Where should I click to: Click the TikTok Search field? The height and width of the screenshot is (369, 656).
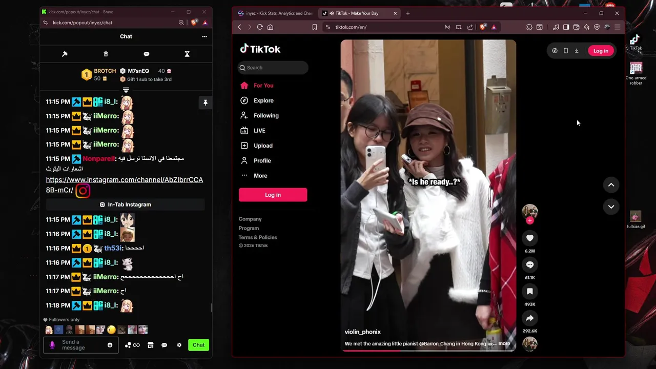click(273, 68)
